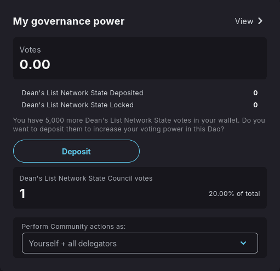Click the 0.00 votes value
This screenshot has height=271, width=280.
[35, 65]
